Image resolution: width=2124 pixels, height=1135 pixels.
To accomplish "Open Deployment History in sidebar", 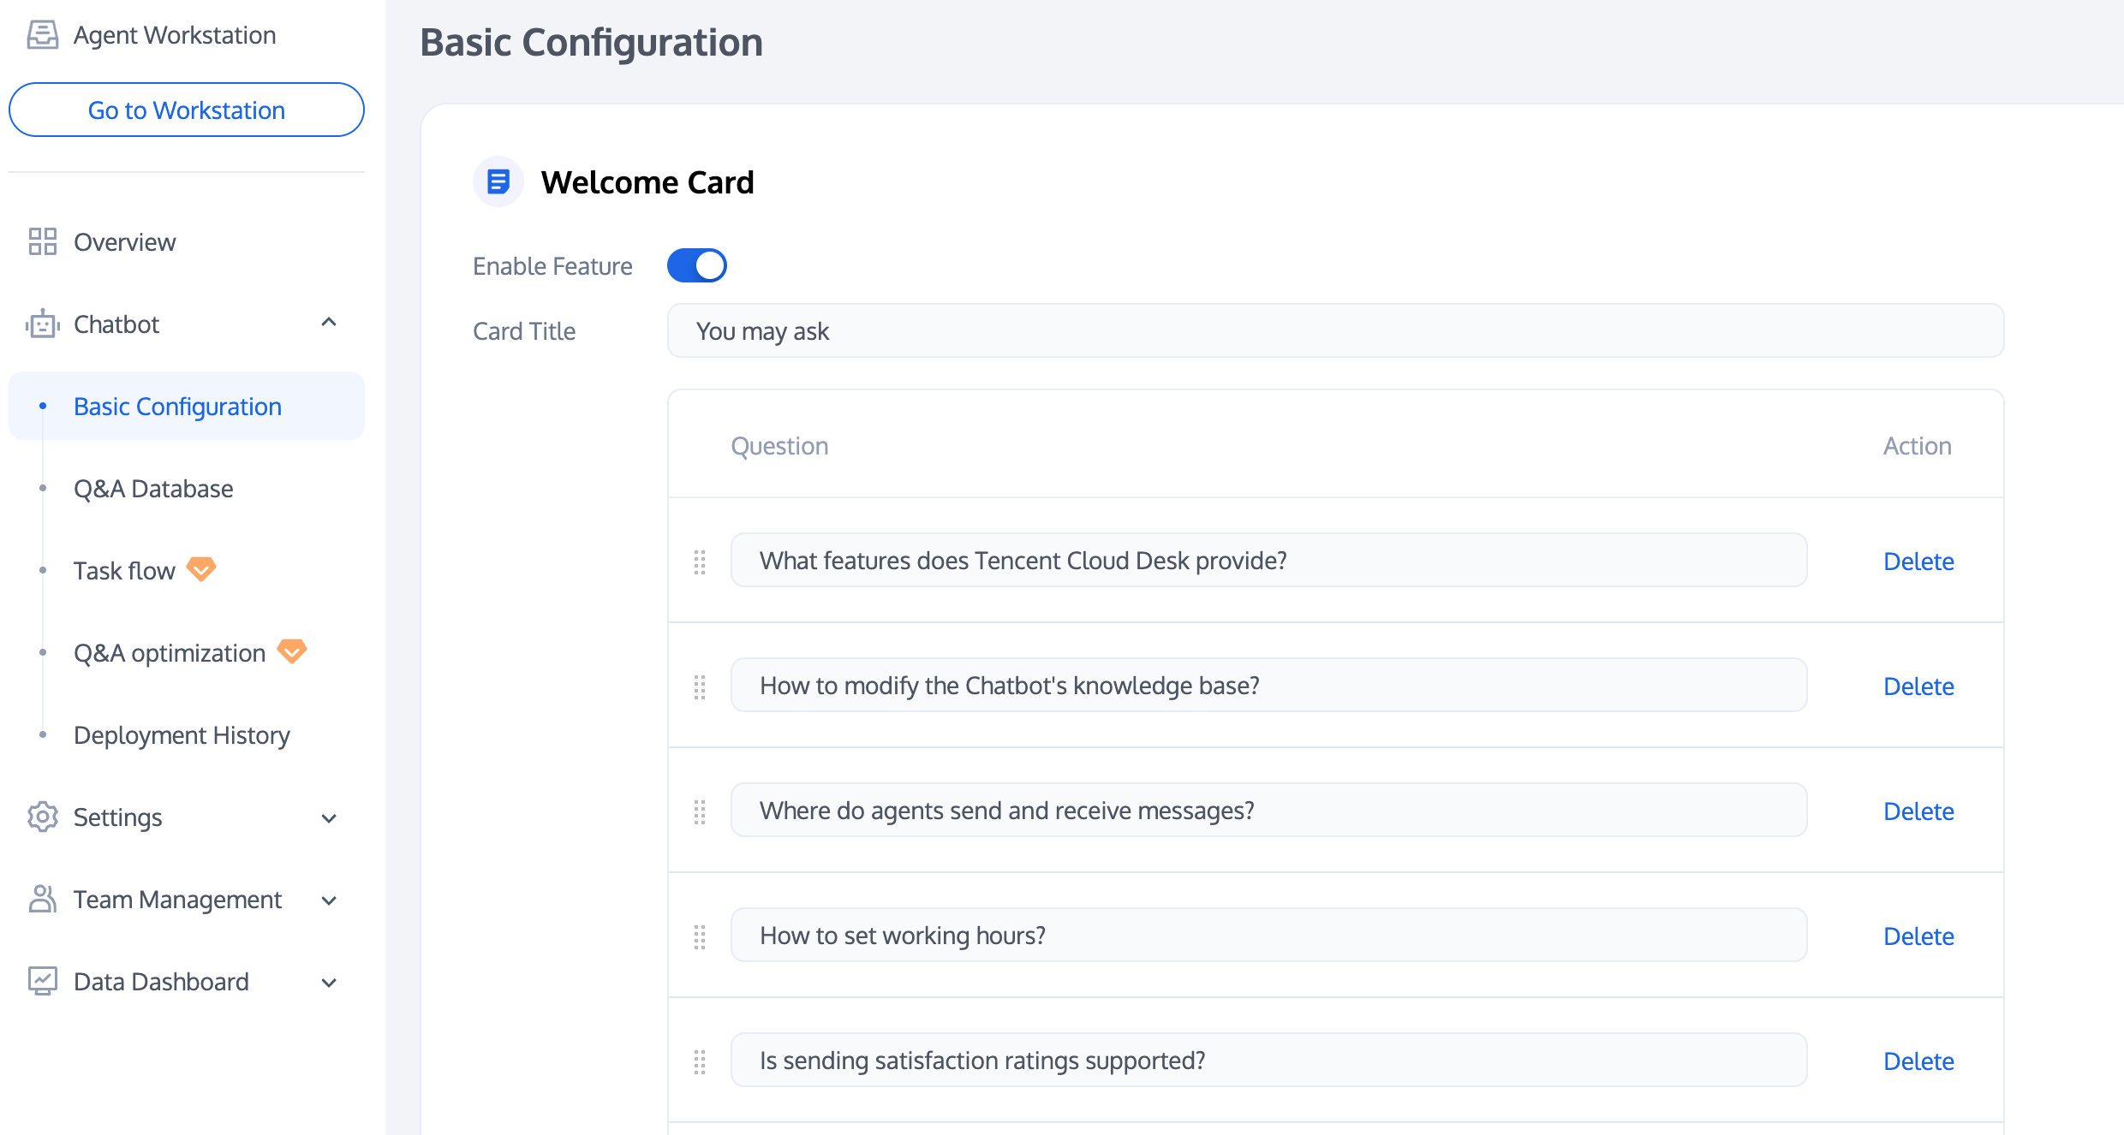I will pos(182,735).
